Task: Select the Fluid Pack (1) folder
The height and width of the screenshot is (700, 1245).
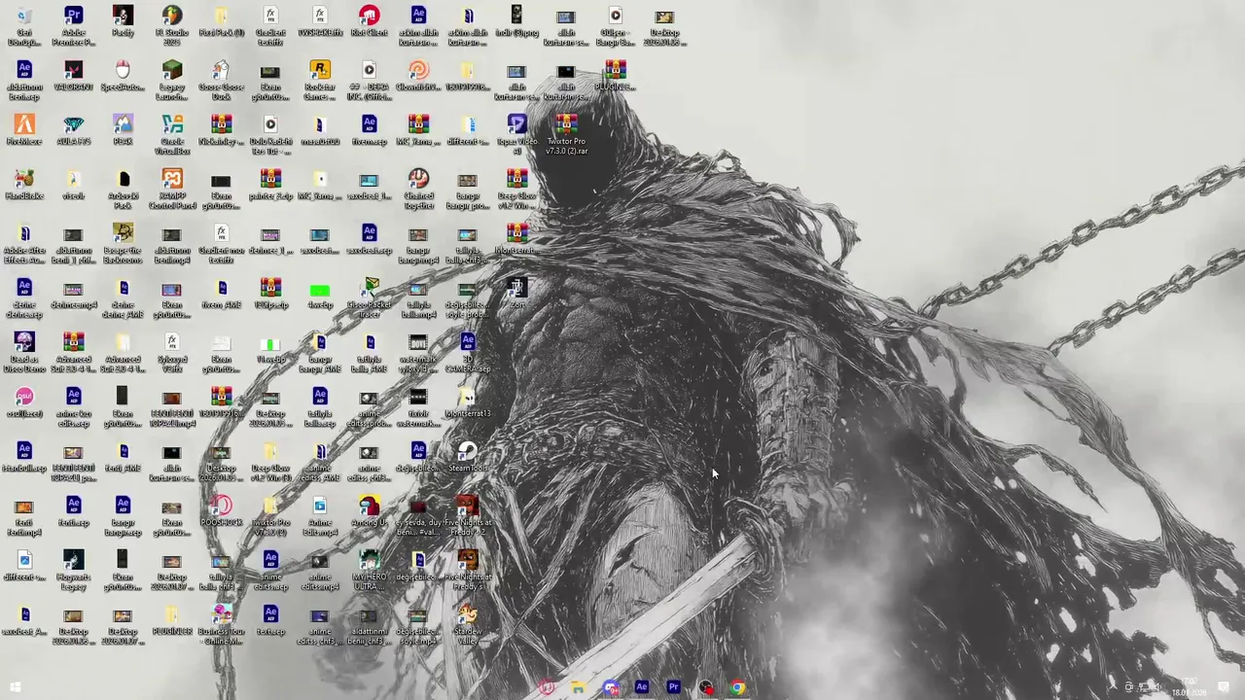Action: [x=221, y=21]
